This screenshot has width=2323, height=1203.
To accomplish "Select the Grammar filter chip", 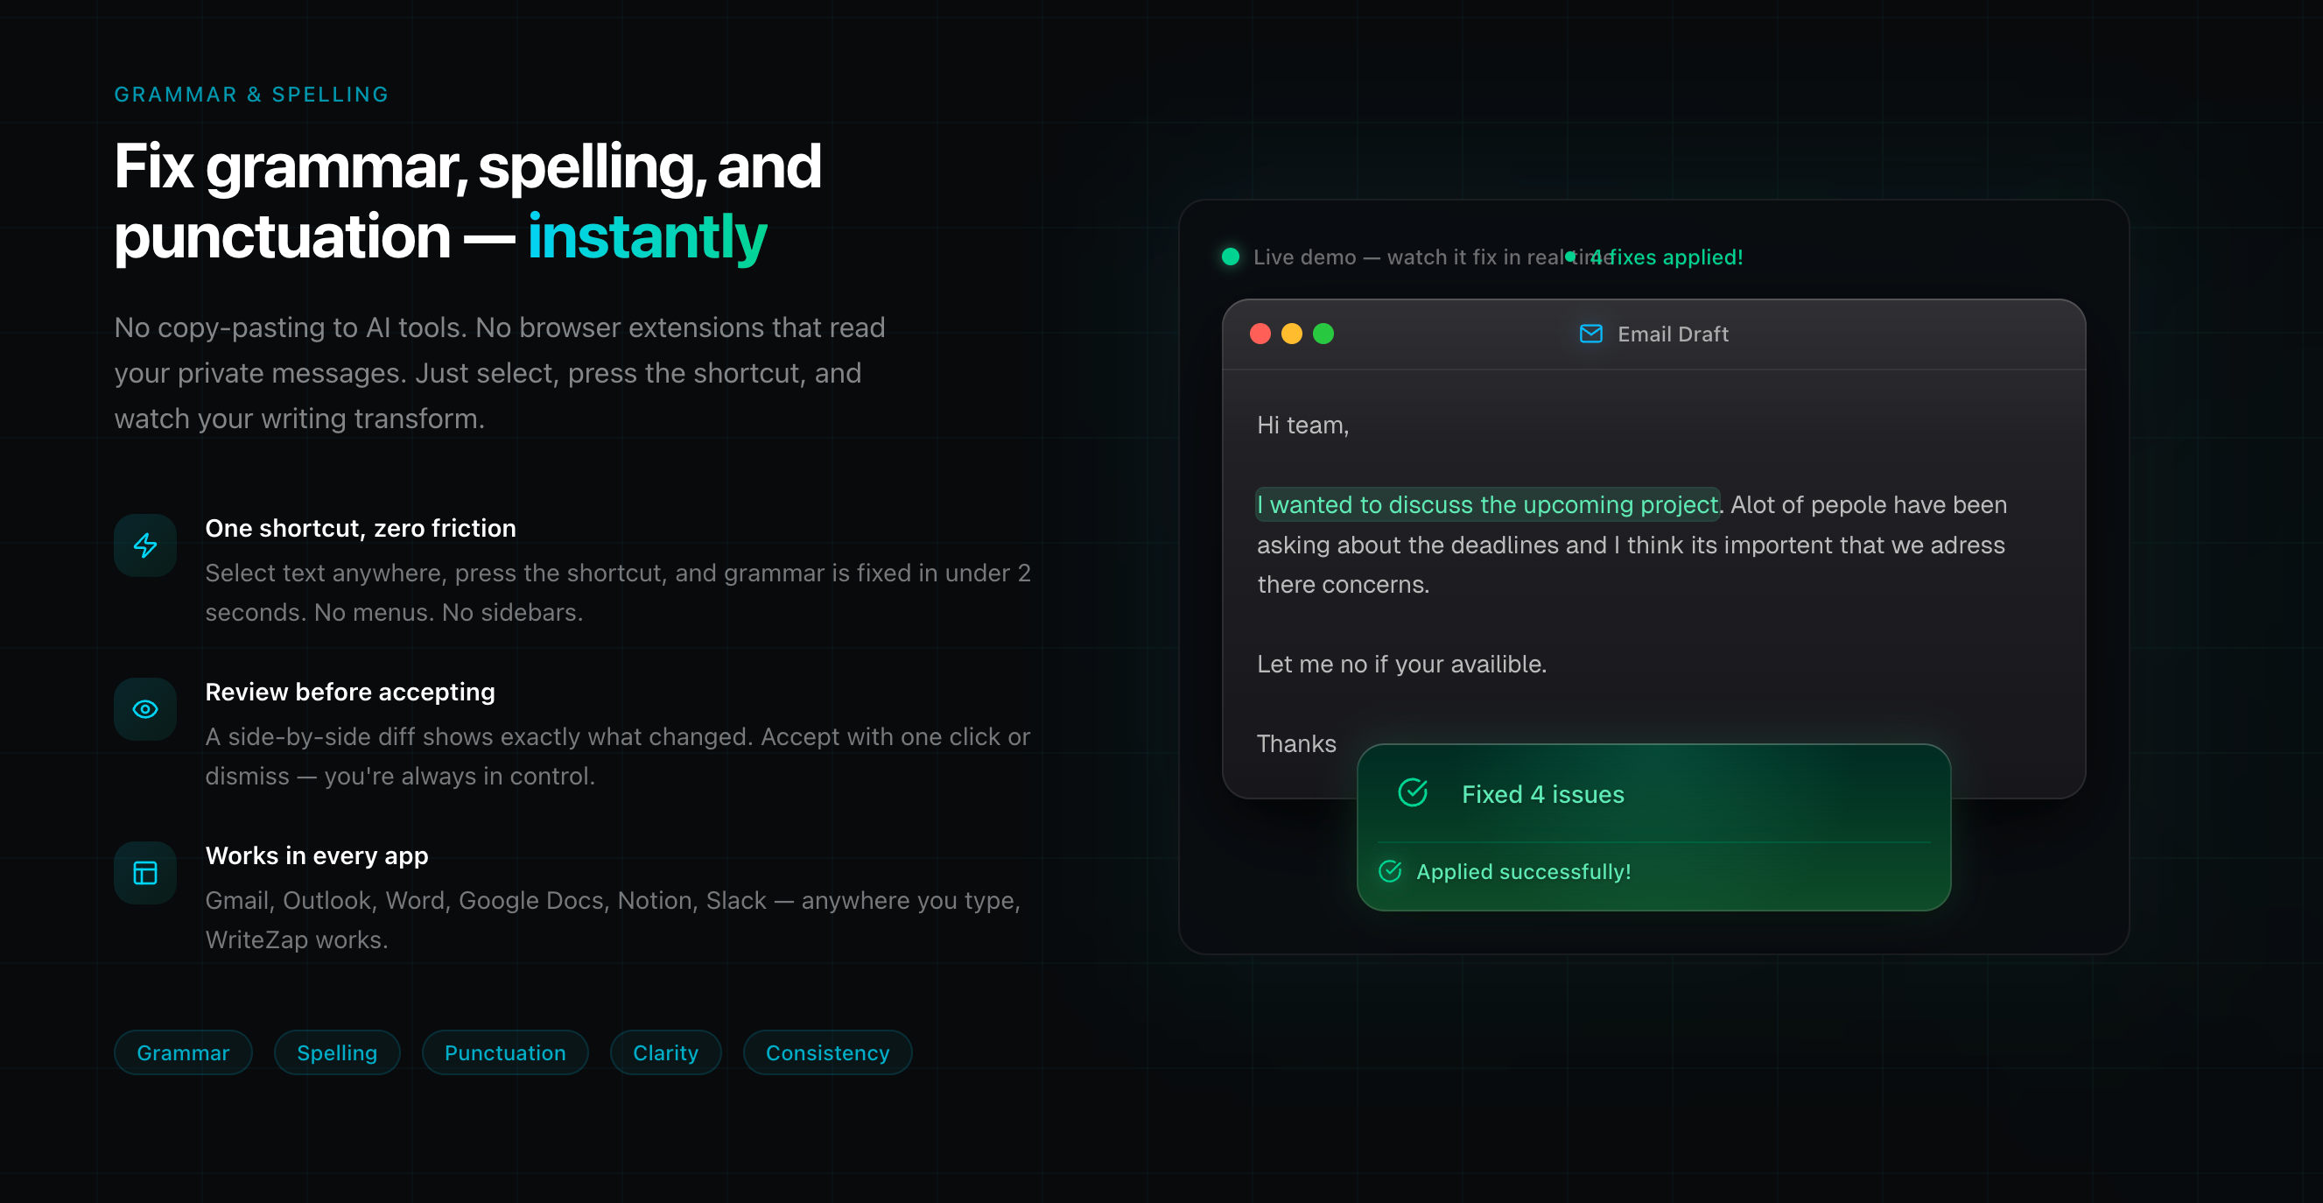I will [x=182, y=1052].
